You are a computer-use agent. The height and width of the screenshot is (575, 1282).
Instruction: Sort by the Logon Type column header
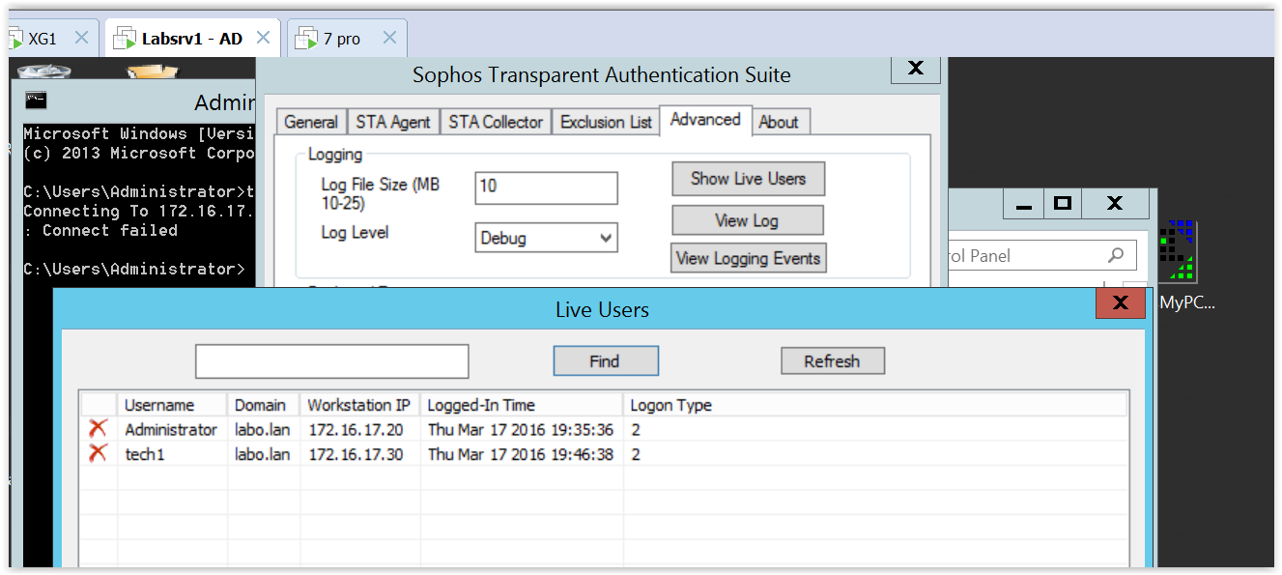(874, 405)
